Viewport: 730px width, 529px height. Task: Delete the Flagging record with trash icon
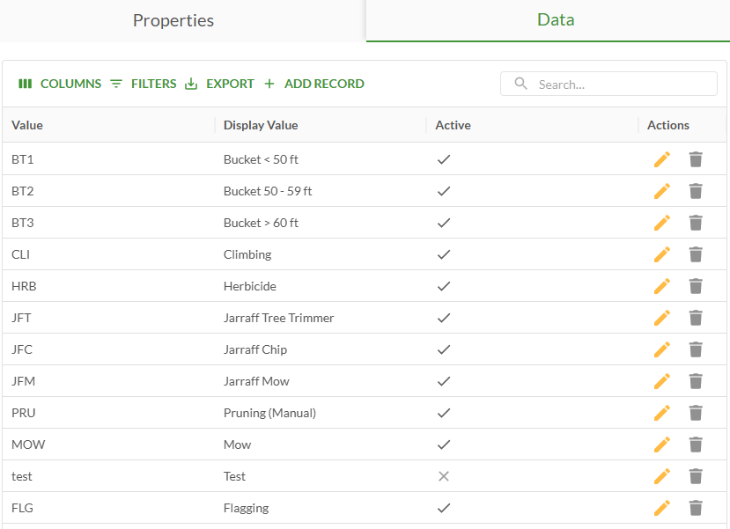coord(696,508)
